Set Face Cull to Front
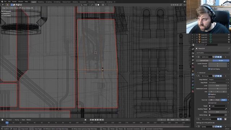Screen dimensions: 231x130 tap(218, 100)
